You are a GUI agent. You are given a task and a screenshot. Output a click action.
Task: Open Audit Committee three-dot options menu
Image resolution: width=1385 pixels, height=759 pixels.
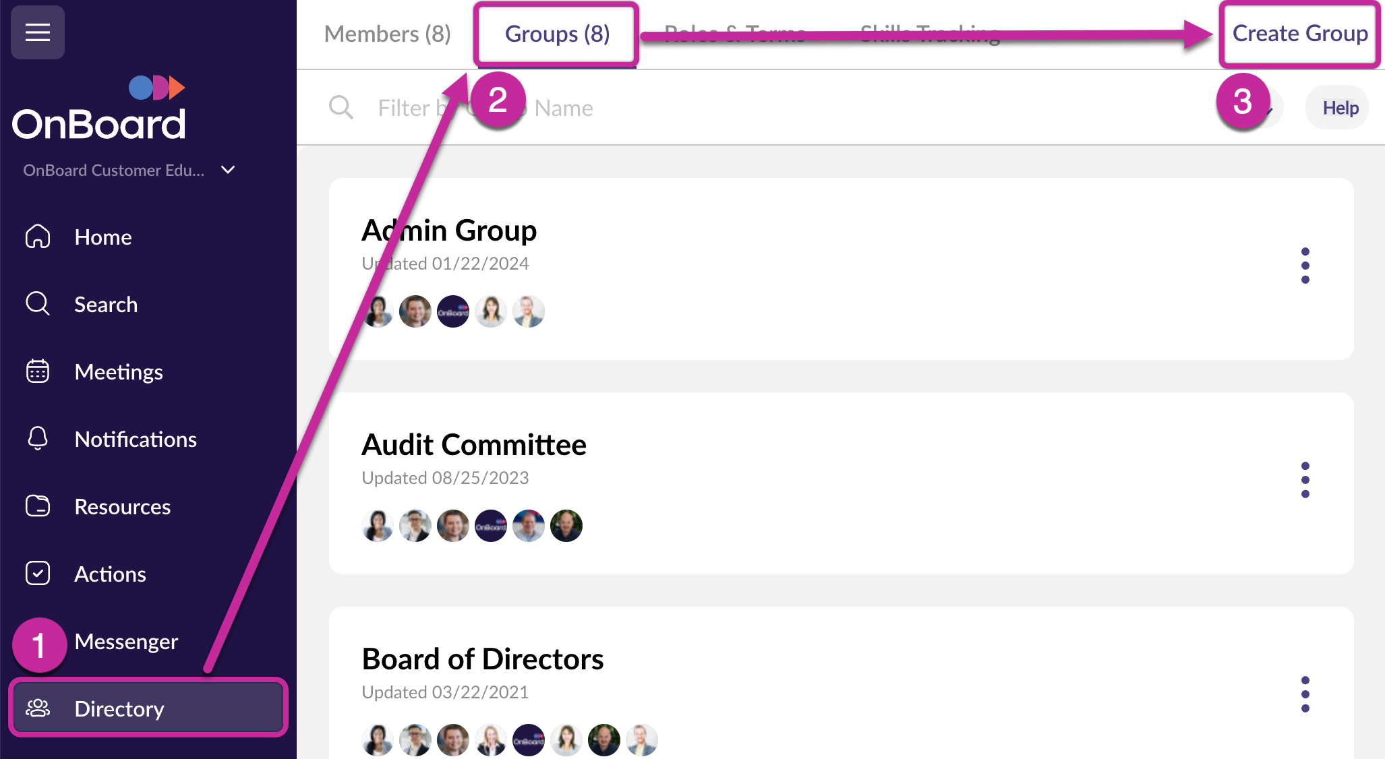1305,480
